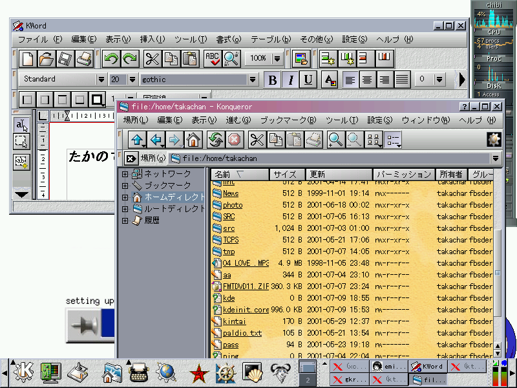This screenshot has width=517, height=388.
Task: Open KWord ファイル(F) menu
Action: tap(40, 39)
